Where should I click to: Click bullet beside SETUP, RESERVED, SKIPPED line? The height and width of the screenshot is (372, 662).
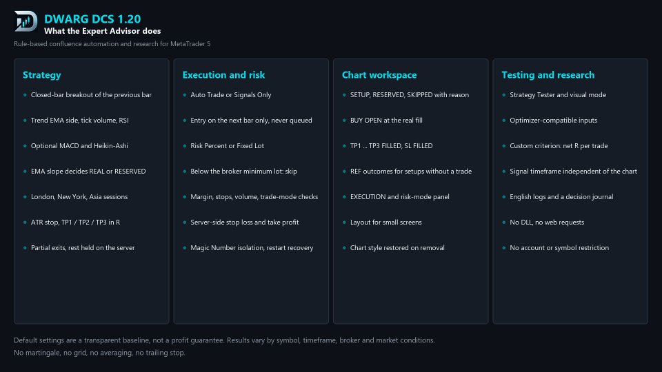point(344,95)
